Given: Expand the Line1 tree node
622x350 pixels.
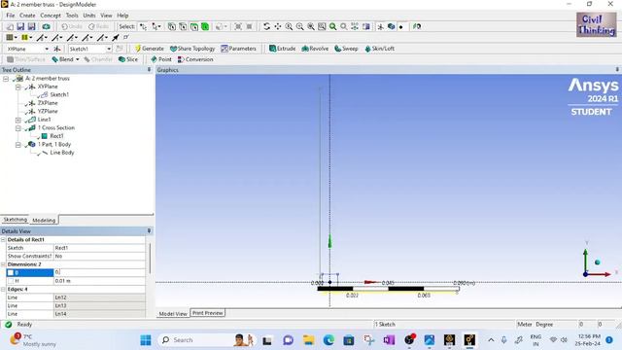Looking at the screenshot, I should coord(18,120).
